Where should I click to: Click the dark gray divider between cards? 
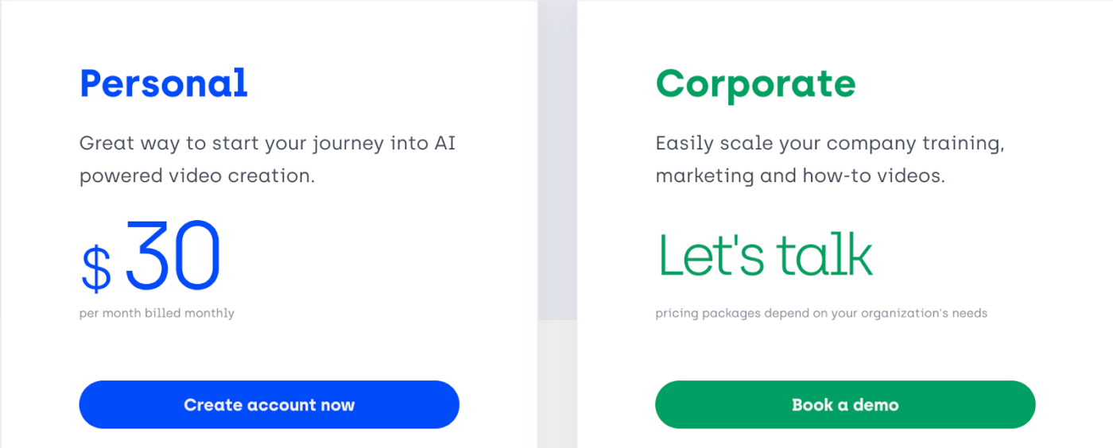[x=556, y=160]
